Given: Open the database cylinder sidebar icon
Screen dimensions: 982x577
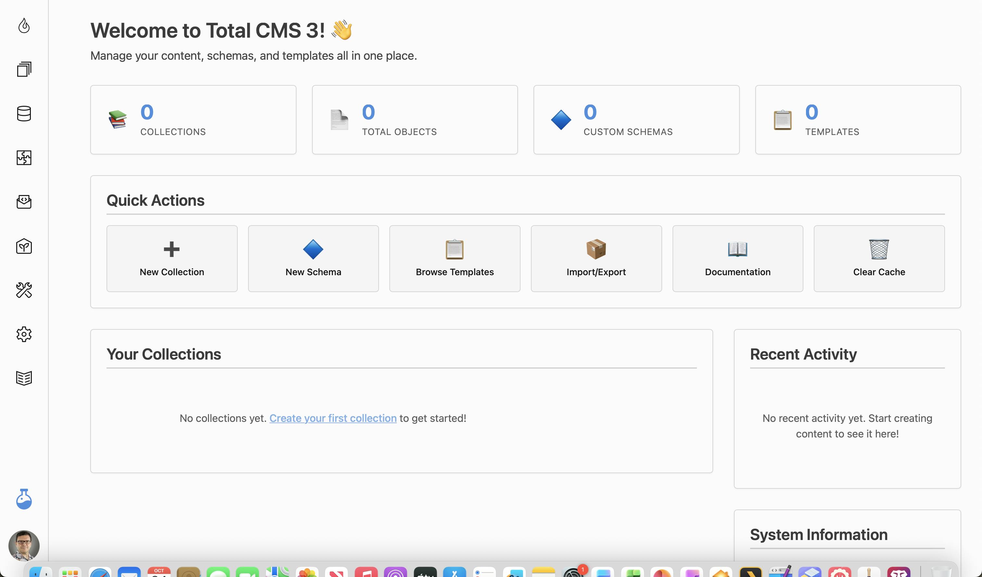Looking at the screenshot, I should click(24, 114).
